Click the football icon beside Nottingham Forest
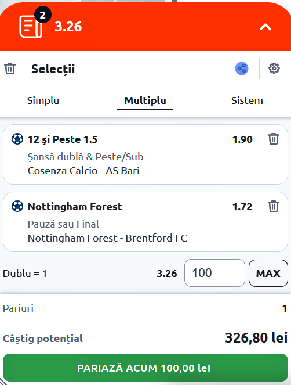291x385 pixels. coord(17,206)
